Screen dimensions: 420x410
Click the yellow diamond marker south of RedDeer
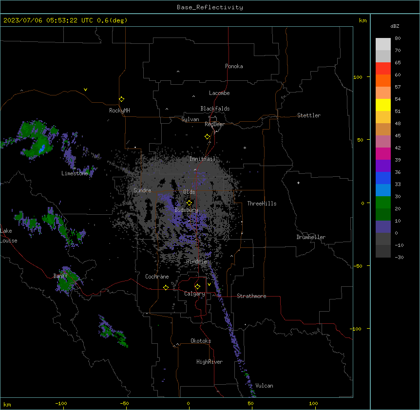pyautogui.click(x=207, y=137)
